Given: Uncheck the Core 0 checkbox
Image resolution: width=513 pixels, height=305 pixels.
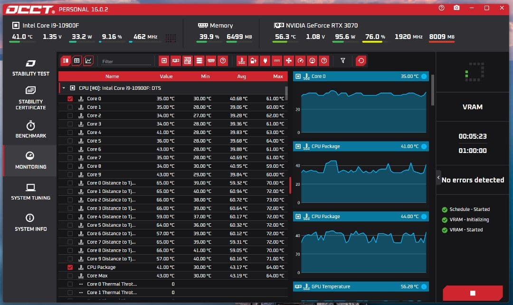Looking at the screenshot, I should [x=70, y=99].
